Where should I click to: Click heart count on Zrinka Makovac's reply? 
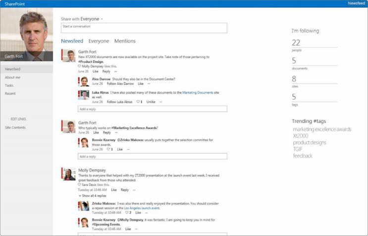pyautogui.click(x=128, y=213)
